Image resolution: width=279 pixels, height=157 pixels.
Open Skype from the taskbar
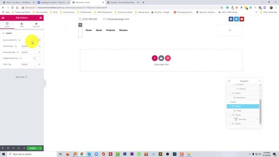(x=89, y=154)
